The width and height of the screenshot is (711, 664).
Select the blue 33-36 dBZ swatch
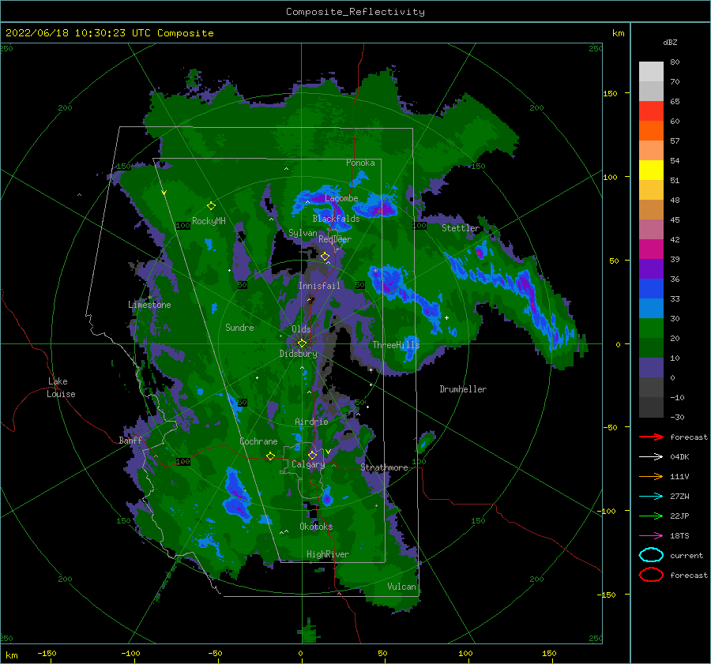[x=651, y=288]
